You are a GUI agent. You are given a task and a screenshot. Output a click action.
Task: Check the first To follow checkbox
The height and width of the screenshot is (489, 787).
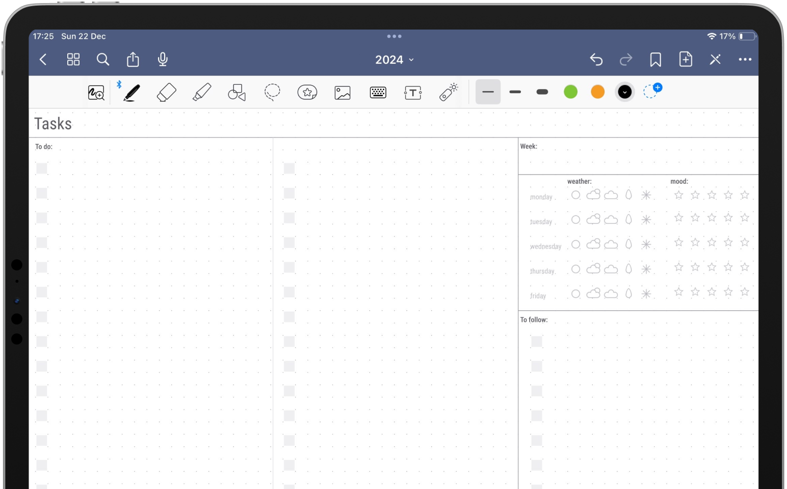tap(537, 341)
